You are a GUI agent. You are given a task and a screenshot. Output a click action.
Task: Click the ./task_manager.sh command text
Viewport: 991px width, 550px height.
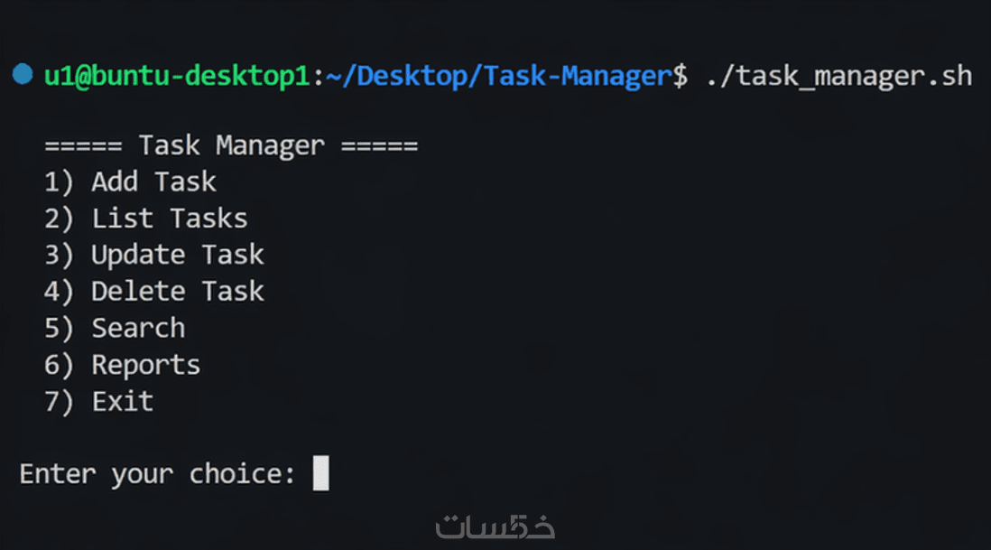(838, 76)
